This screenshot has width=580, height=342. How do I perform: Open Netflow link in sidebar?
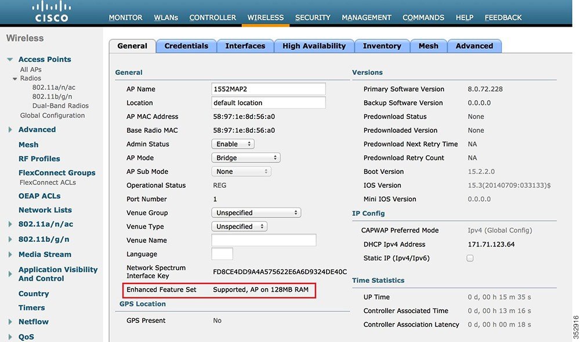pos(34,322)
